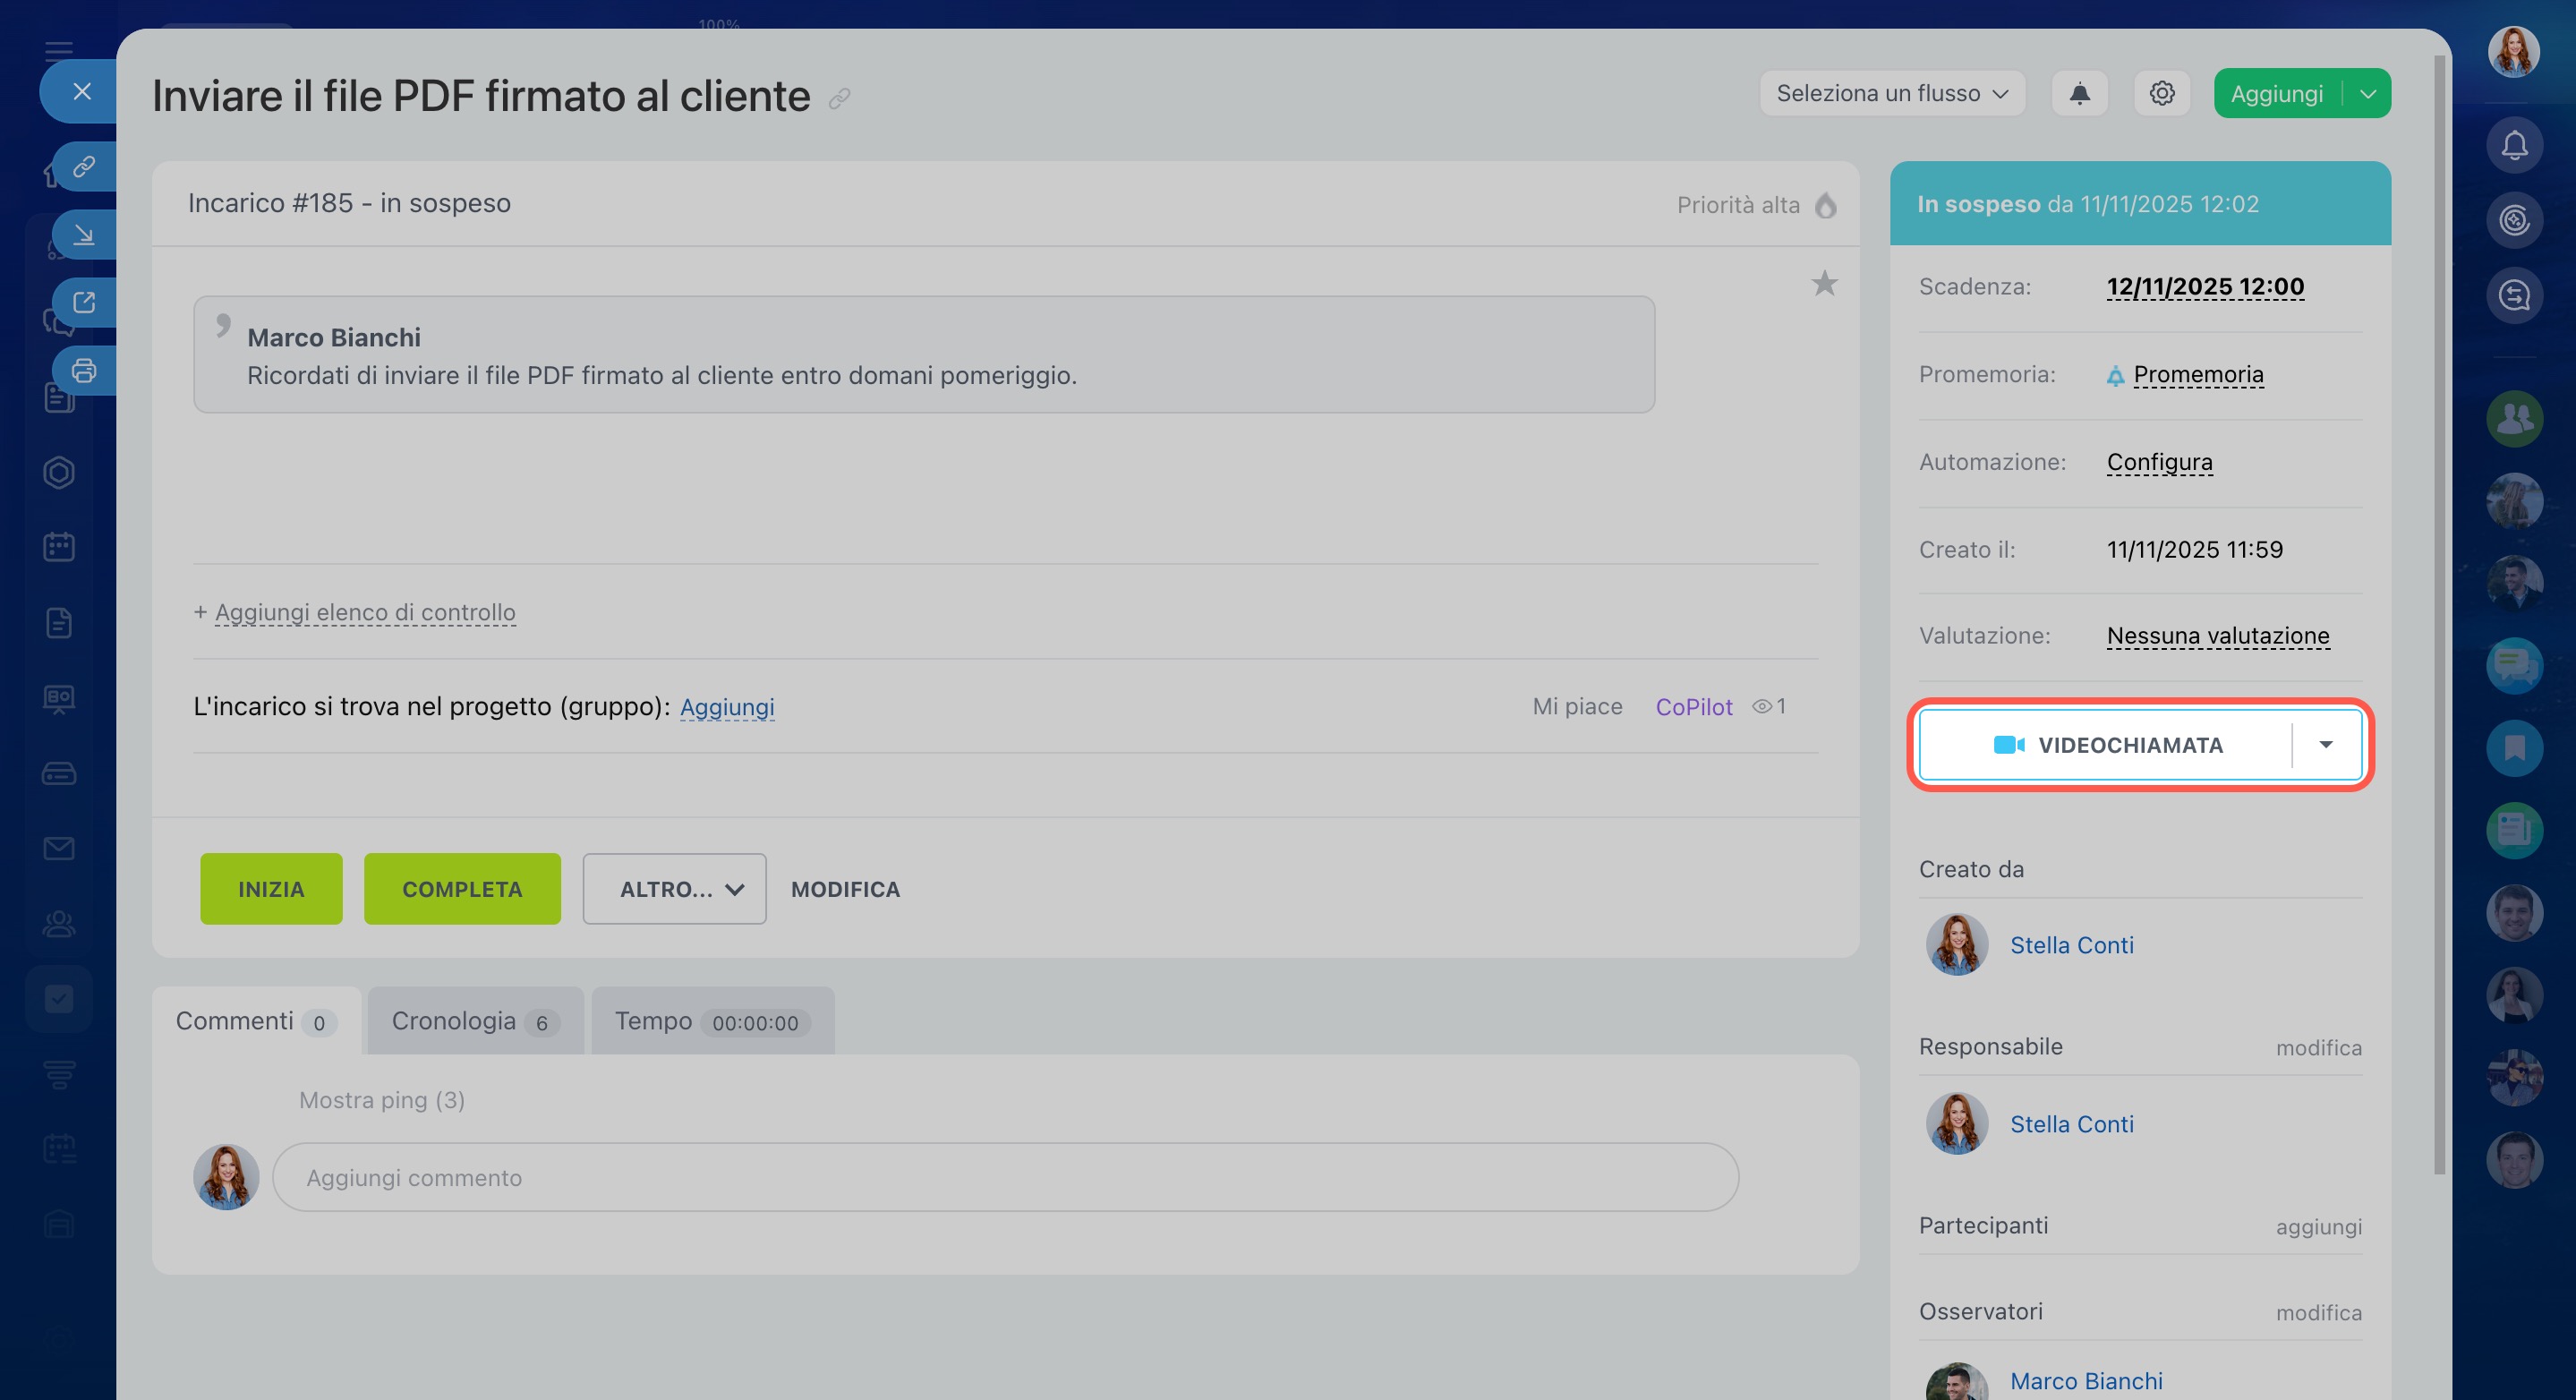The image size is (2576, 1400).
Task: Switch to the Cronologia tab
Action: click(474, 1021)
